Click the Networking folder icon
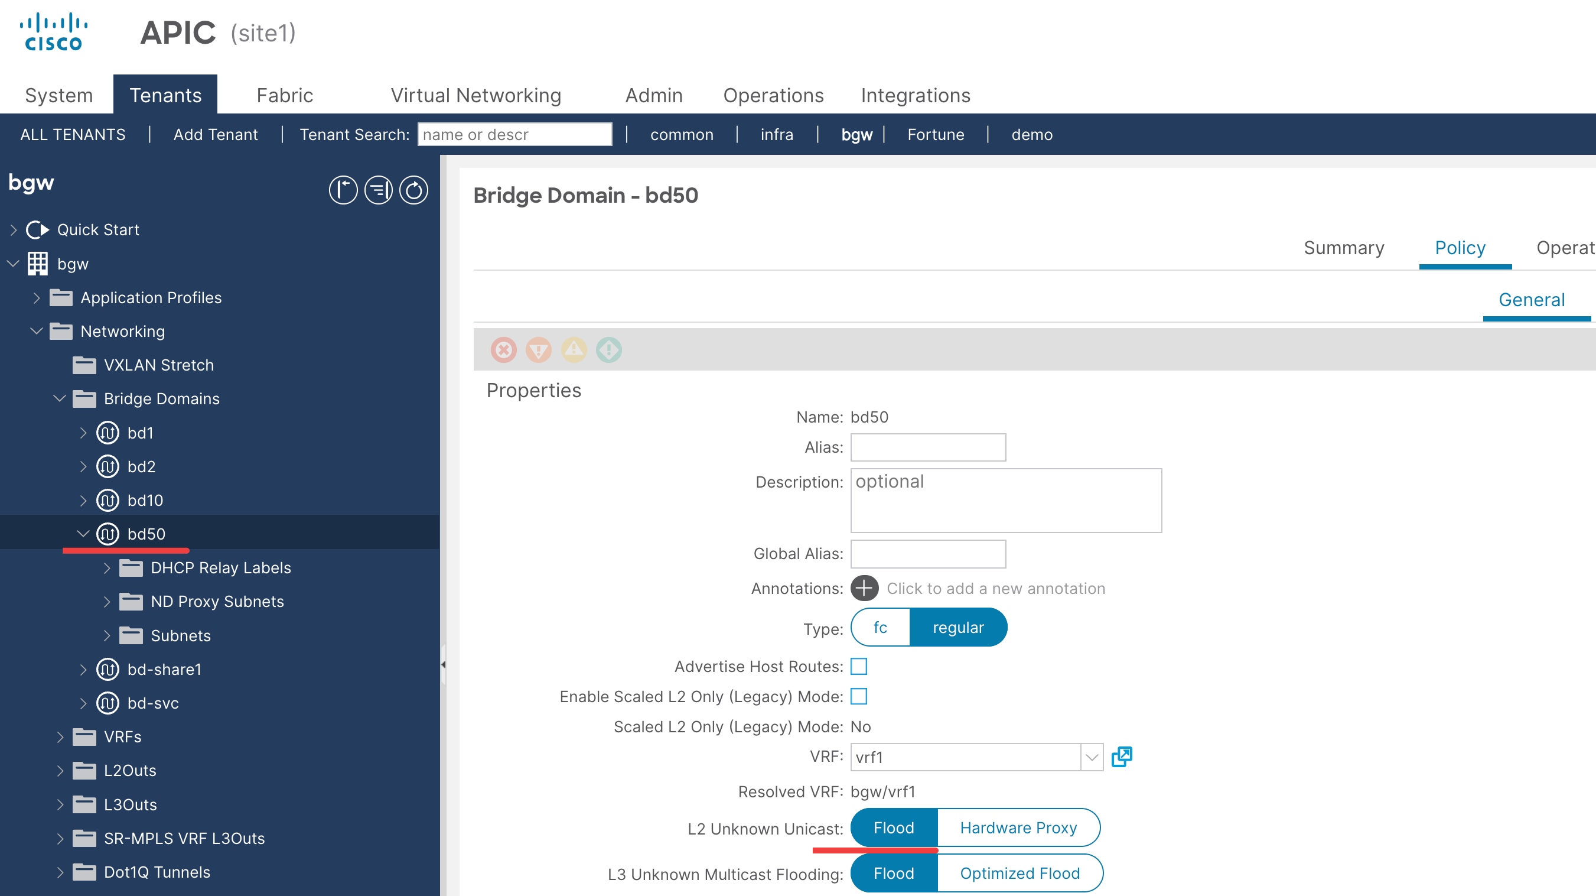This screenshot has height=896, width=1596. pyautogui.click(x=61, y=331)
